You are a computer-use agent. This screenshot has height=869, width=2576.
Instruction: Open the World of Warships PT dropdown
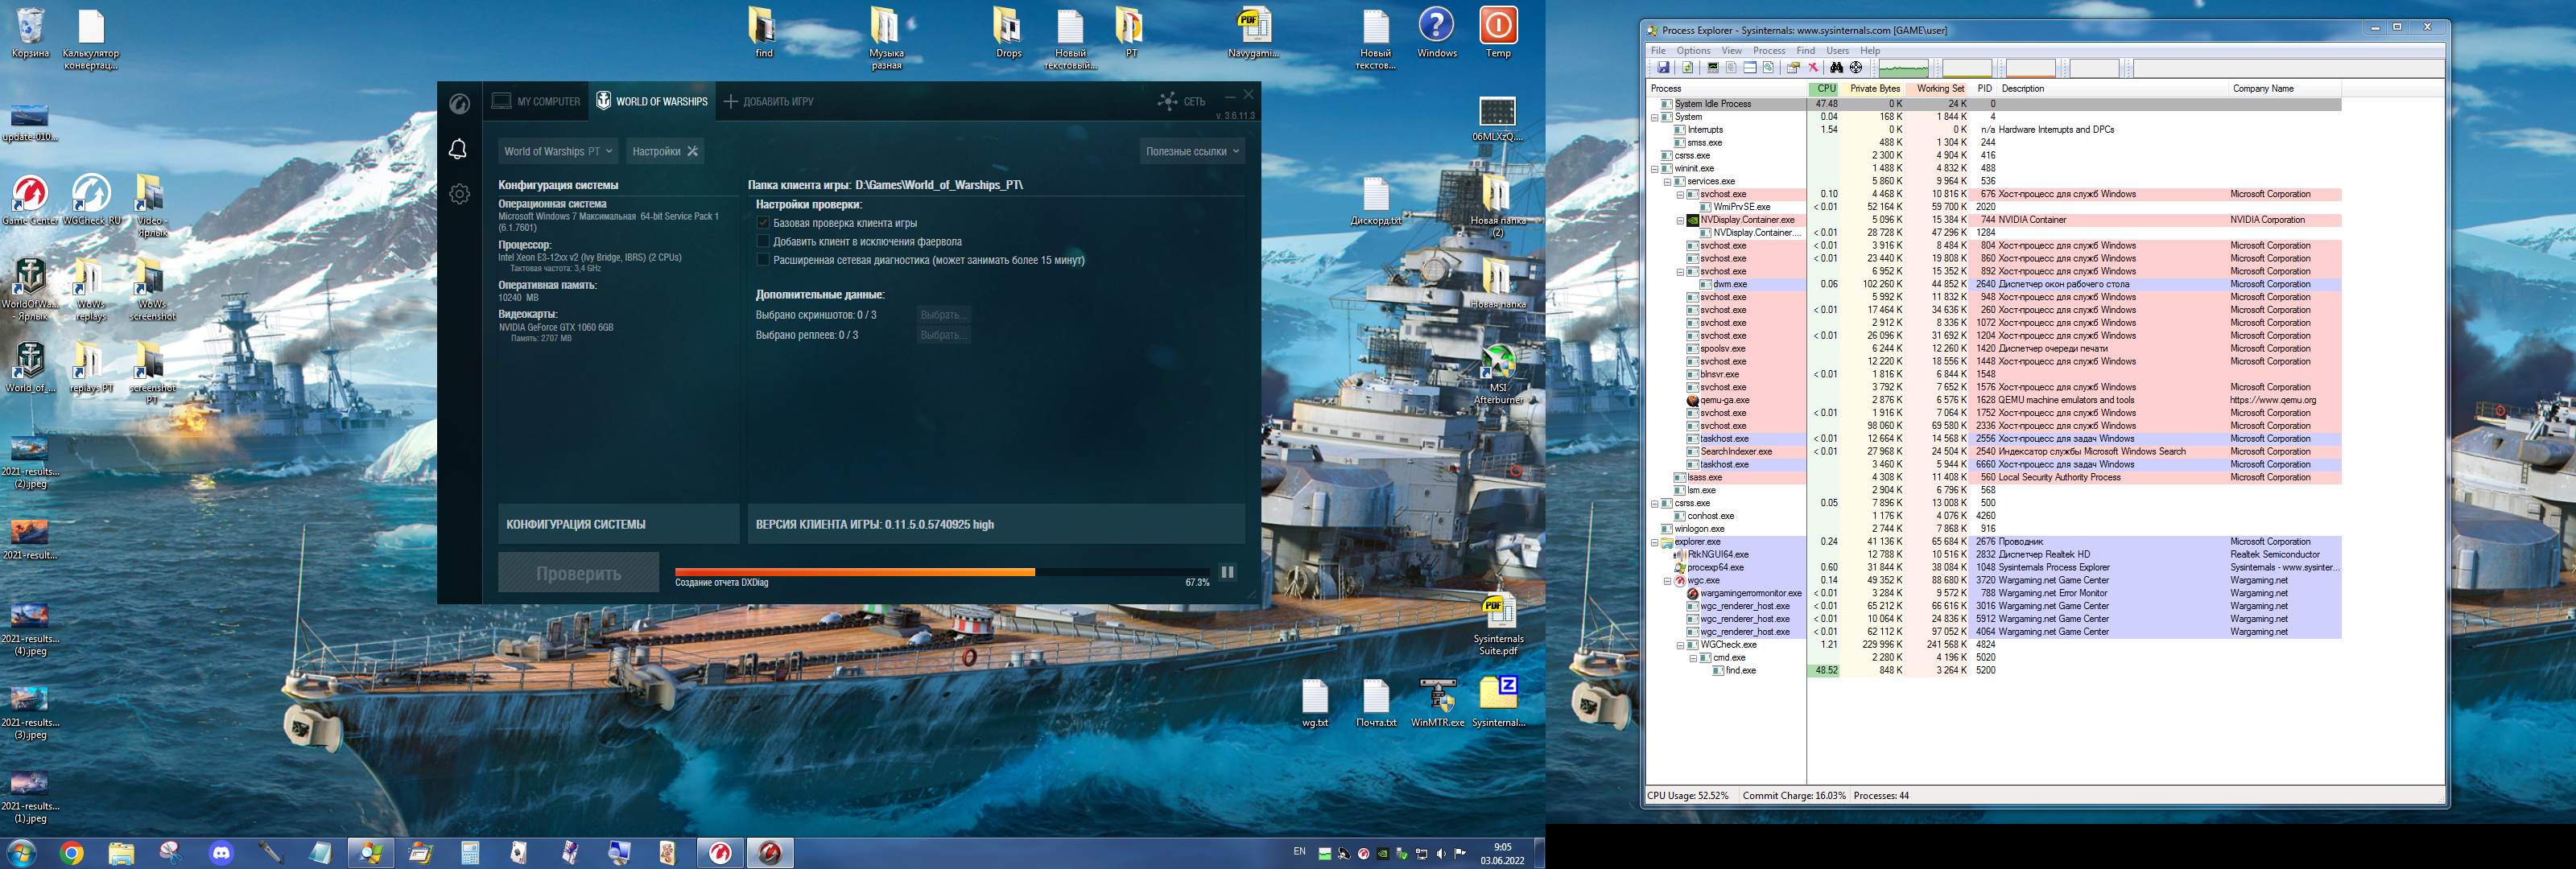point(558,151)
